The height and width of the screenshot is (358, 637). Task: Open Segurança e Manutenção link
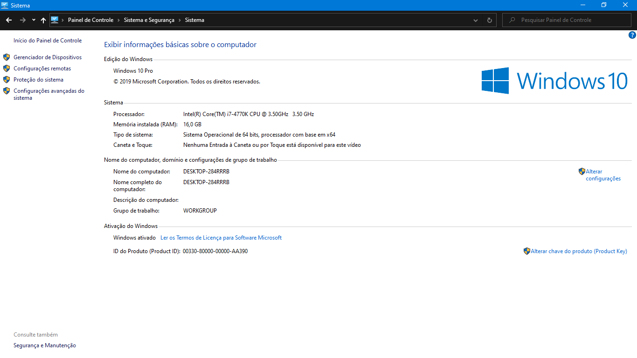click(x=45, y=345)
